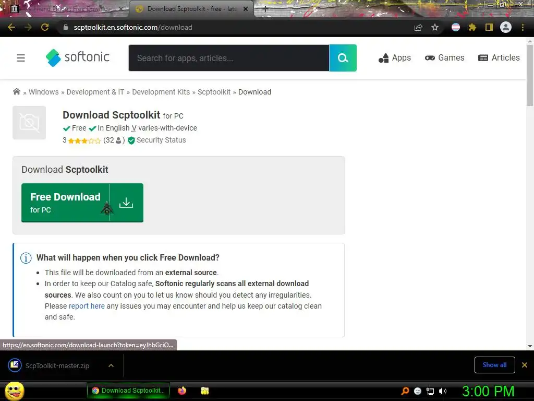Open the folder icon in taskbar

(204, 391)
